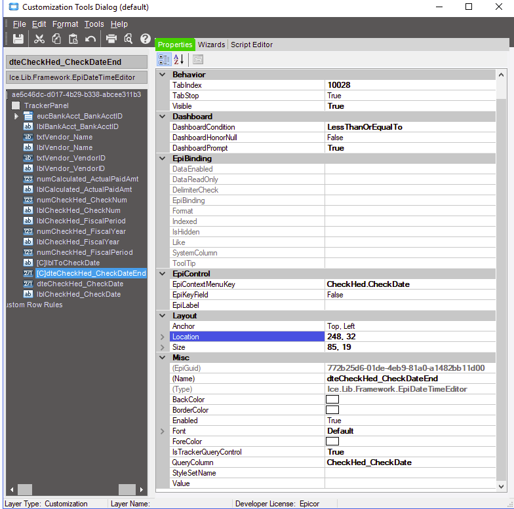Switch to the Script Editor tab

tap(252, 45)
